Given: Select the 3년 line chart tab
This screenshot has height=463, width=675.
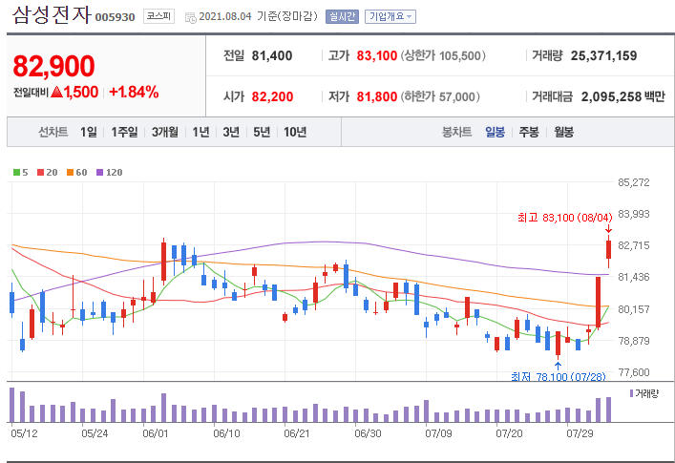Looking at the screenshot, I should [x=231, y=132].
